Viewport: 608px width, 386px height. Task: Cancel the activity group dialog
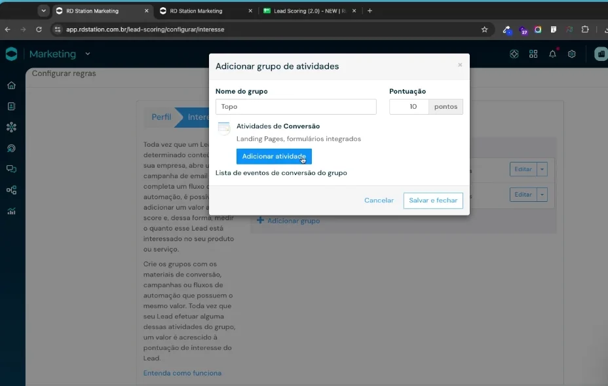379,201
